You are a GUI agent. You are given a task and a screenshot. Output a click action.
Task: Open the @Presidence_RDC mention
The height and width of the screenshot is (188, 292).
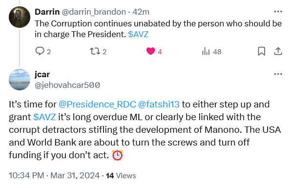[x=97, y=104]
